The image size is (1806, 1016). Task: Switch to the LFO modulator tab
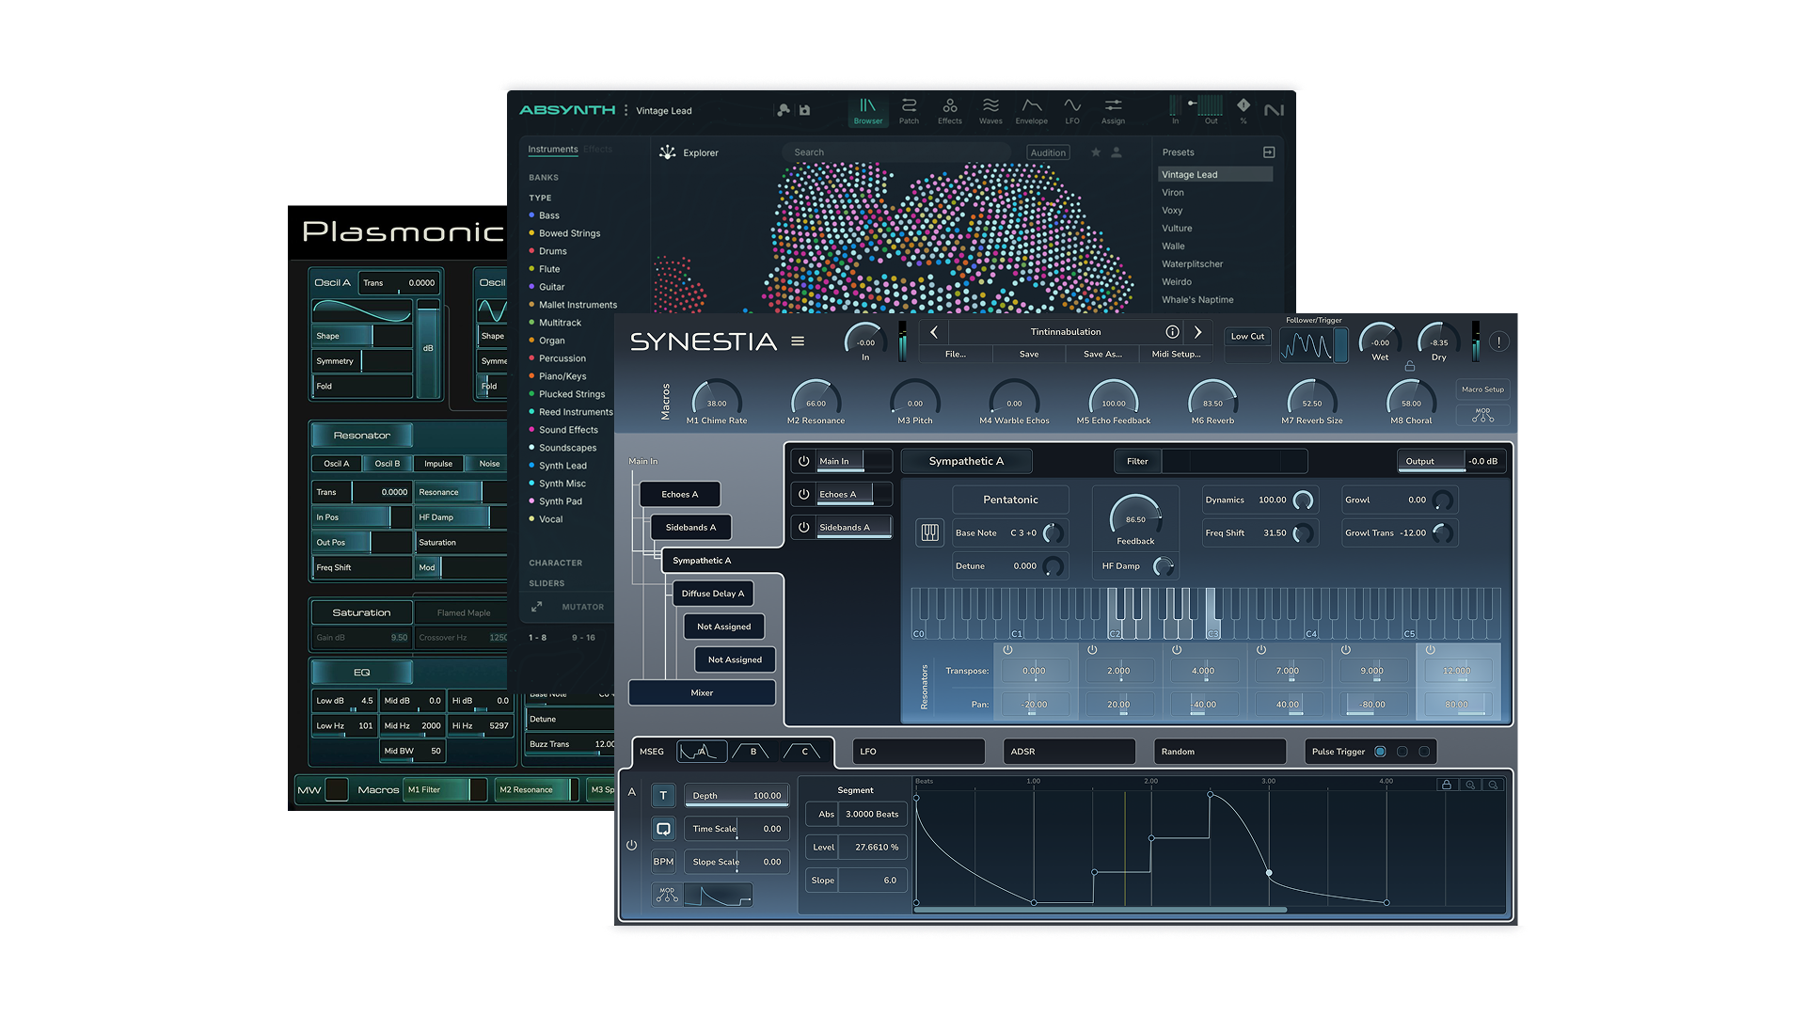[x=918, y=752]
